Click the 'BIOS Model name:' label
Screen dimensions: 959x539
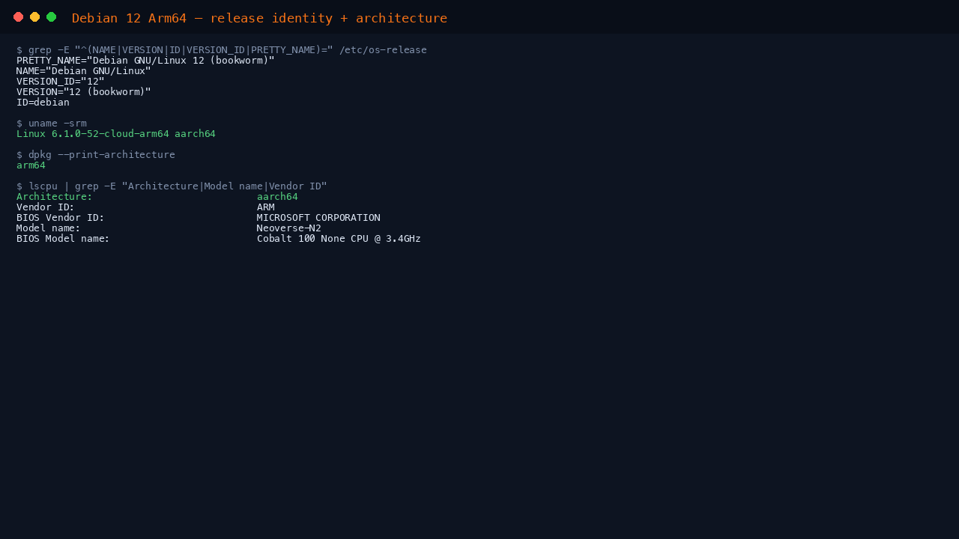click(64, 239)
